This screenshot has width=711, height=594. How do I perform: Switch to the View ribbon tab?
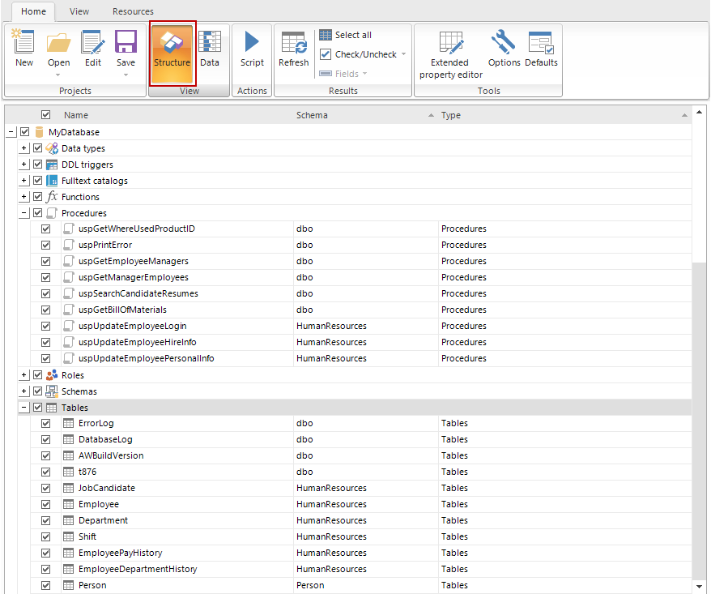[79, 11]
